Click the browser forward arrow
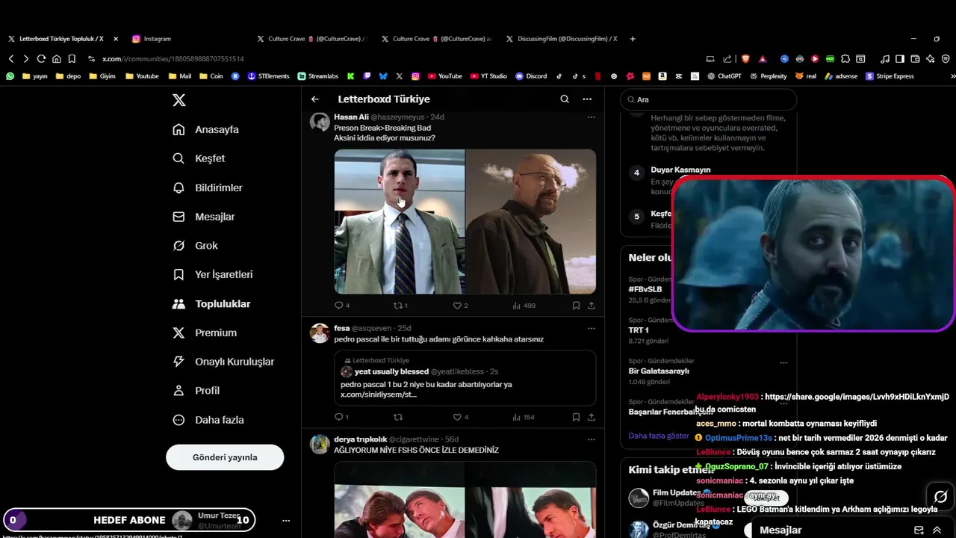 point(25,58)
